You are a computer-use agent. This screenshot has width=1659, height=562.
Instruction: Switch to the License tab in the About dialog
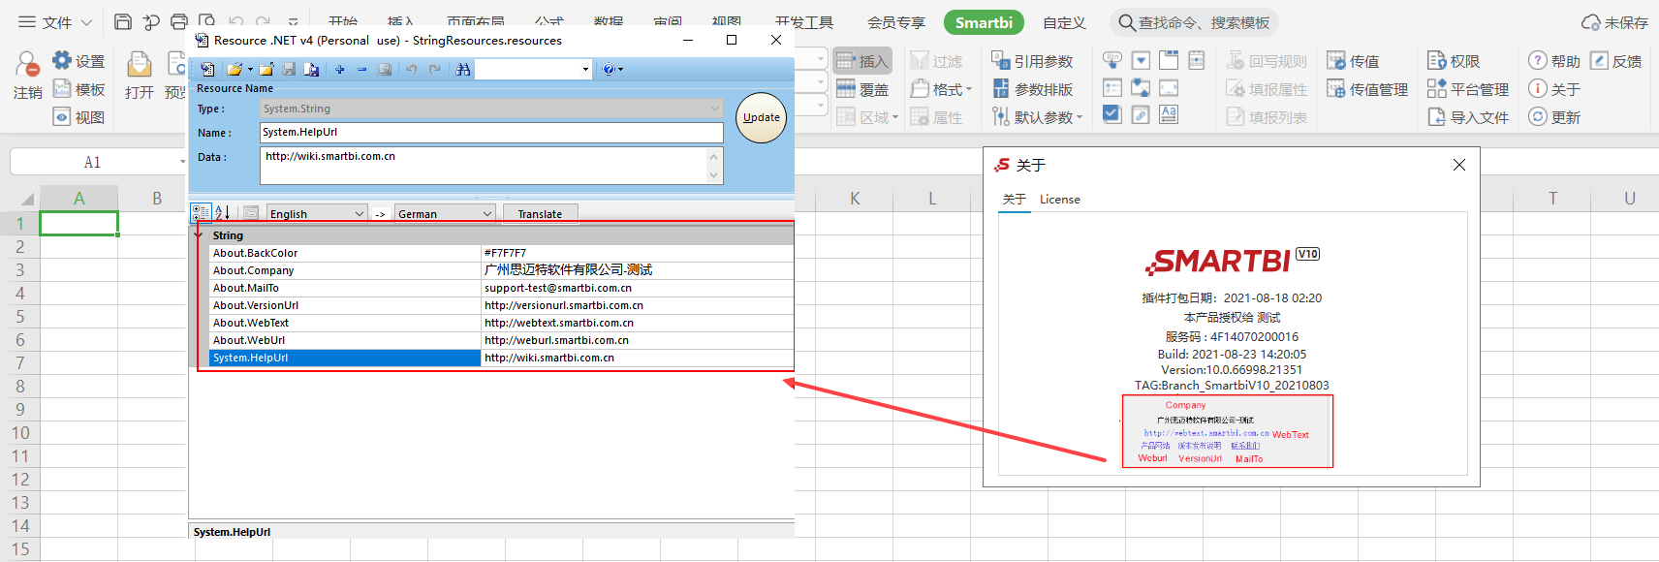pos(1059,199)
